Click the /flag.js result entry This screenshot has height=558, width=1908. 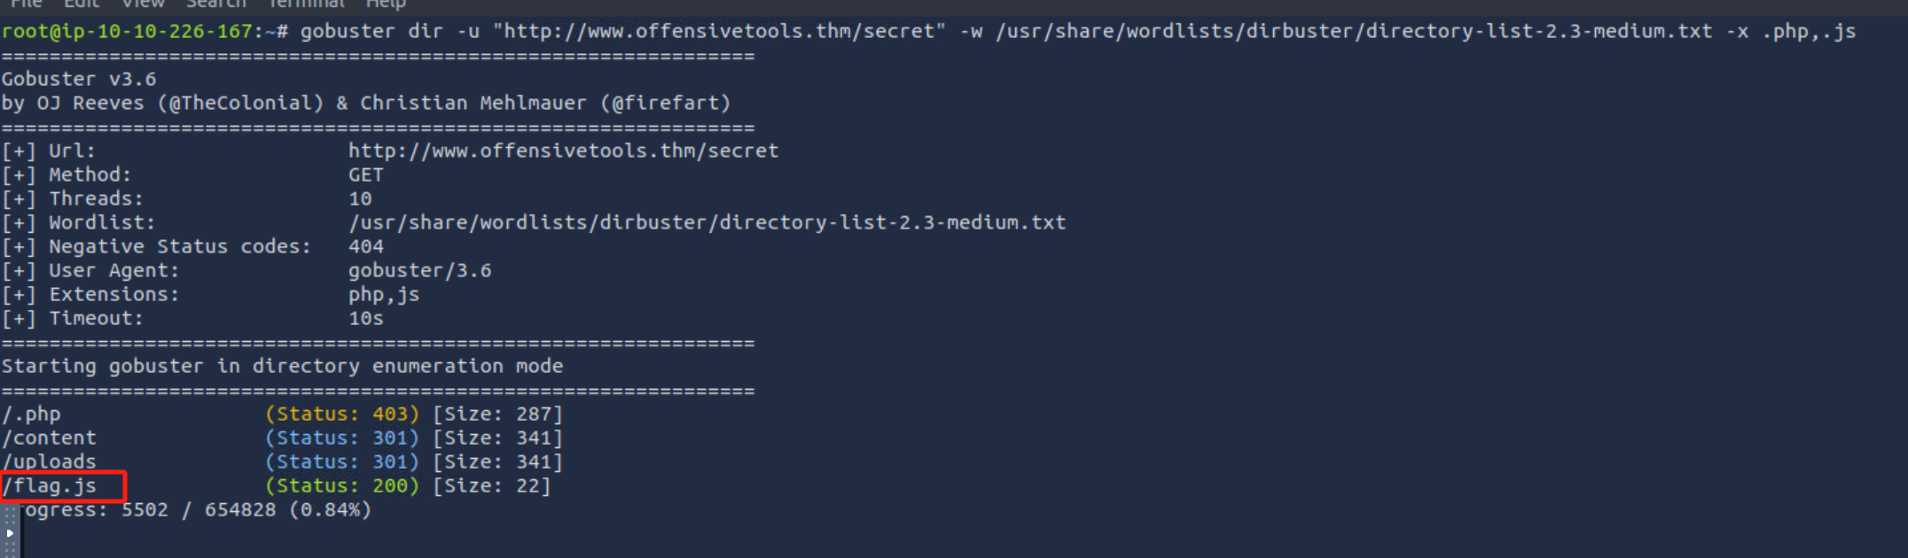coord(51,485)
